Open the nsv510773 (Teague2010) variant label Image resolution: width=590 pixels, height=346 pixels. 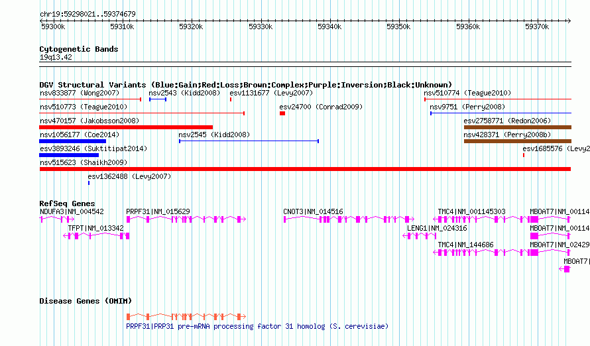point(84,107)
